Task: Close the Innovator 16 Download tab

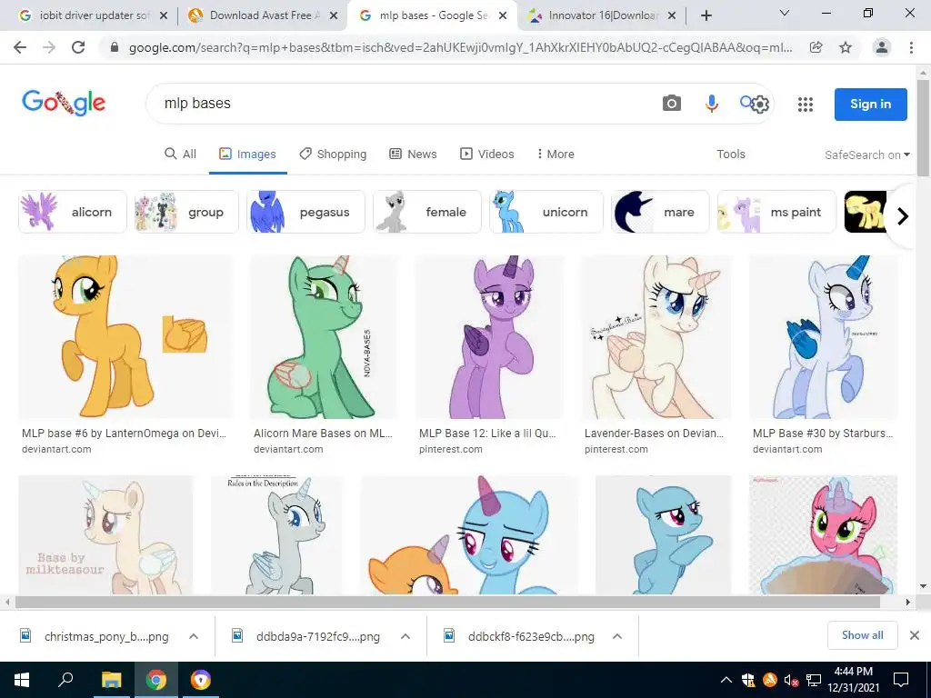Action: 672,15
